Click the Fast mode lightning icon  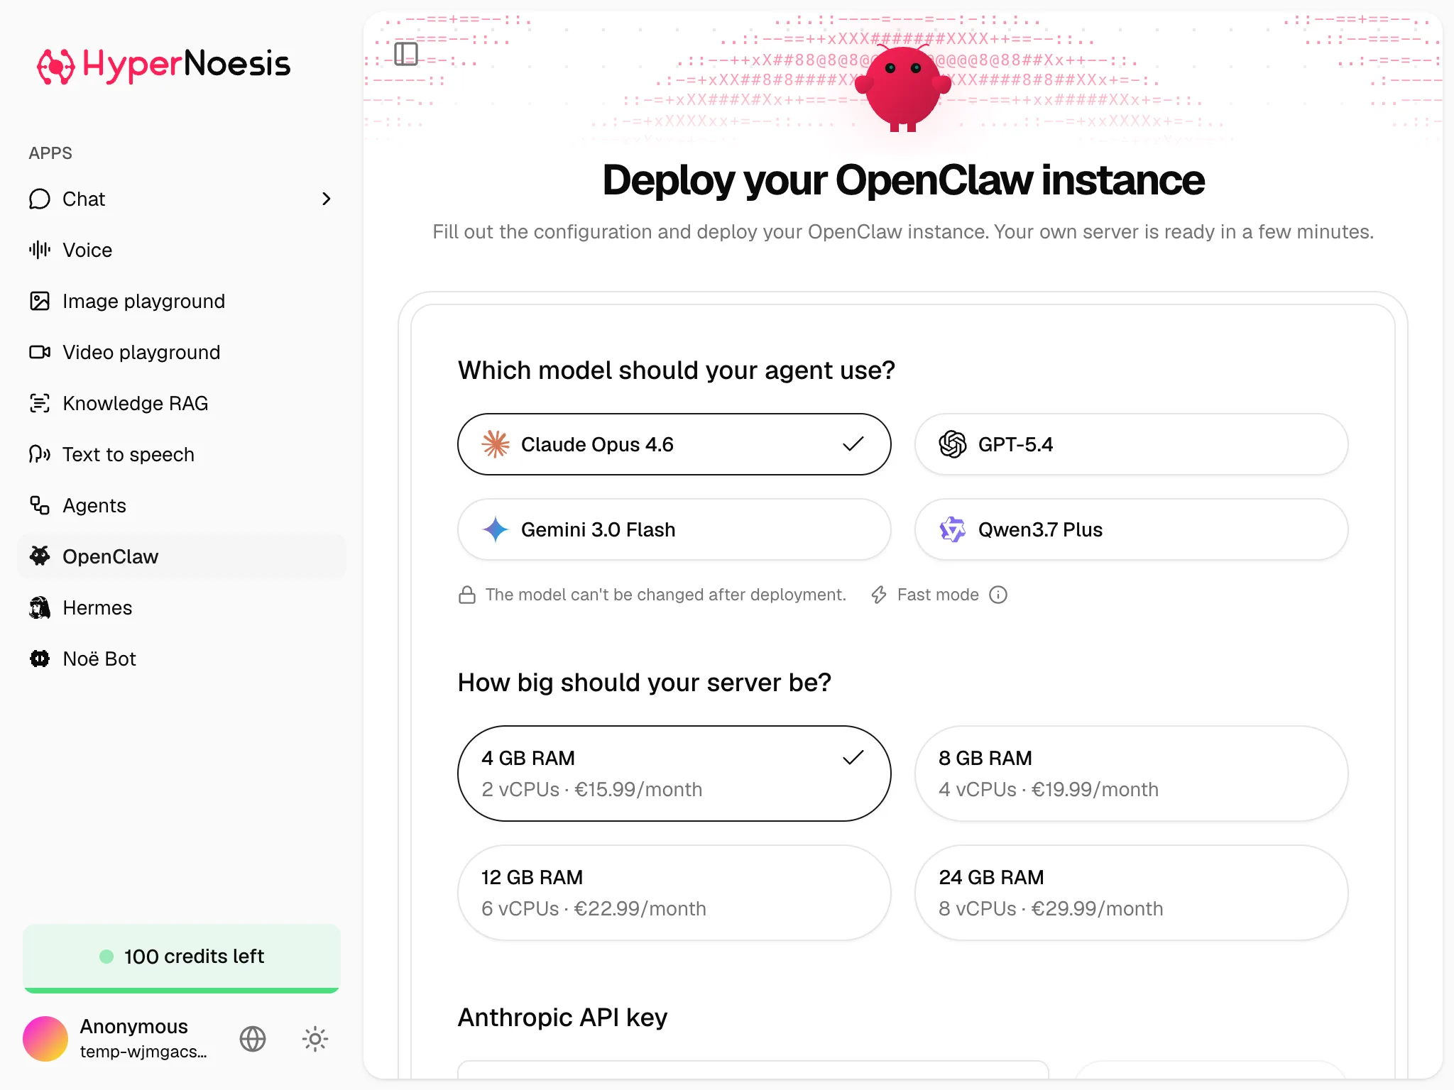click(x=879, y=595)
